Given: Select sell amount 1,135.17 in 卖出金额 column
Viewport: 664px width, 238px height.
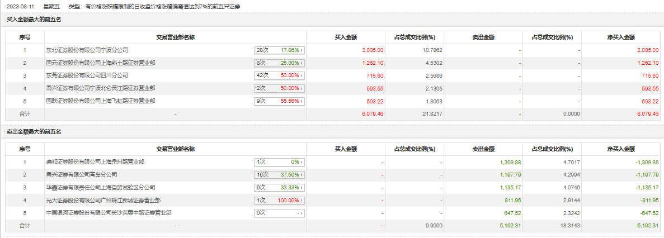Looking at the screenshot, I should (510, 188).
